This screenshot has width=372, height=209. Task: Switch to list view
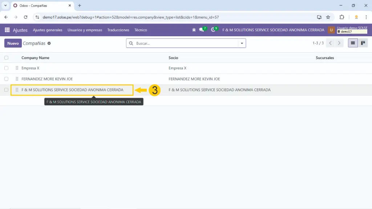pyautogui.click(x=352, y=43)
